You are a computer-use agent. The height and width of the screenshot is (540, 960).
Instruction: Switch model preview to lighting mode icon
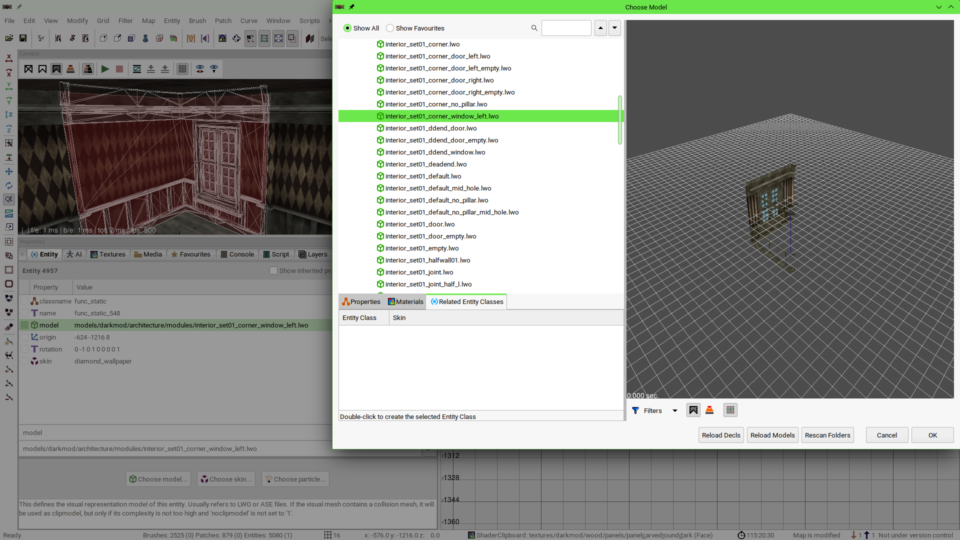709,410
